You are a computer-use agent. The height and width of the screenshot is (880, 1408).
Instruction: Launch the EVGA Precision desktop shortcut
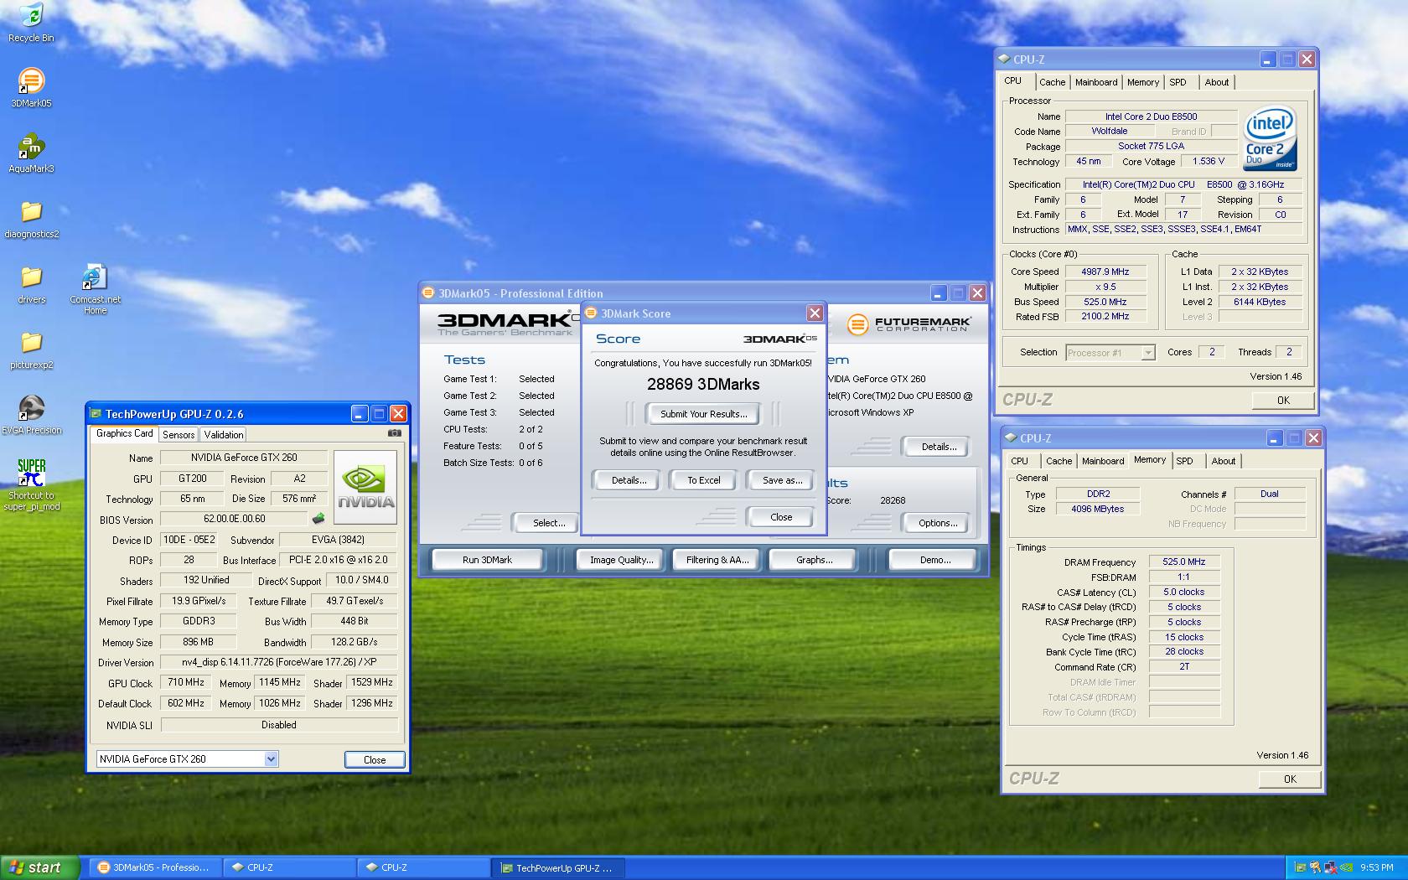tap(31, 415)
